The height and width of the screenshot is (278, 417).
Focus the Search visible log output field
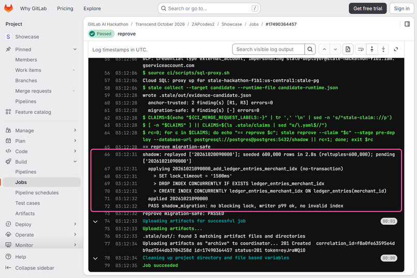pos(269,49)
